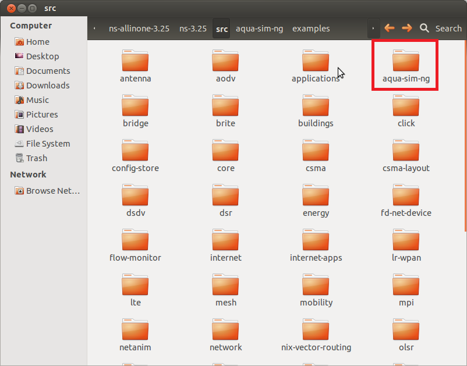Image resolution: width=467 pixels, height=366 pixels.
Task: Select the src path bar segment
Action: click(x=221, y=29)
